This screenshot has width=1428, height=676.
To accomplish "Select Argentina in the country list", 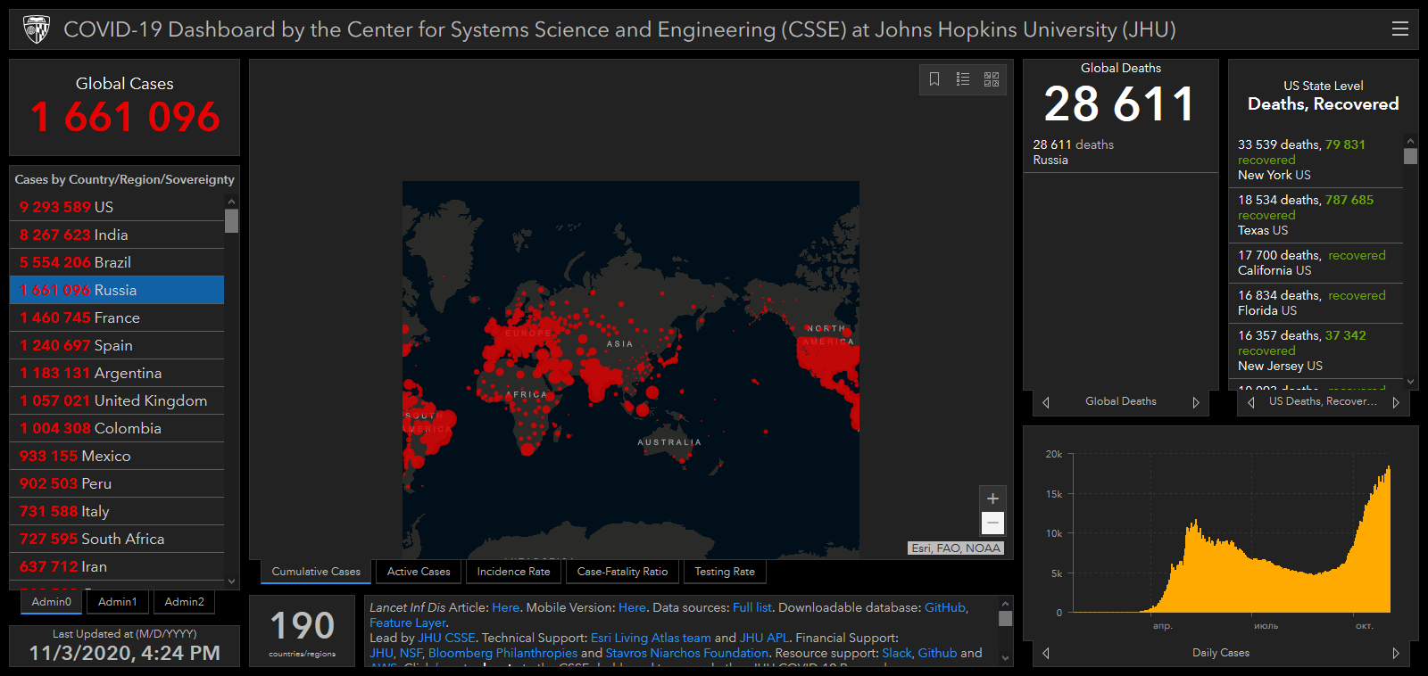I will click(117, 373).
